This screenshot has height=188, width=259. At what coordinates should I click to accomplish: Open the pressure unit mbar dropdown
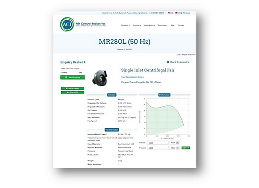pos(175,148)
